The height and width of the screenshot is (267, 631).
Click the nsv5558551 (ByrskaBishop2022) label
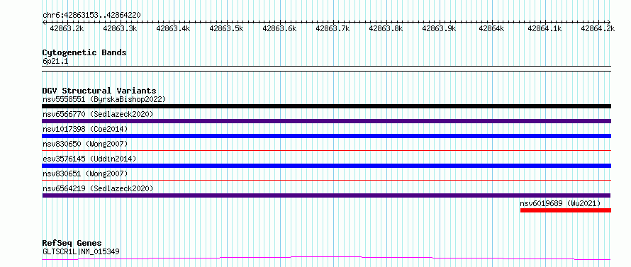(x=104, y=99)
